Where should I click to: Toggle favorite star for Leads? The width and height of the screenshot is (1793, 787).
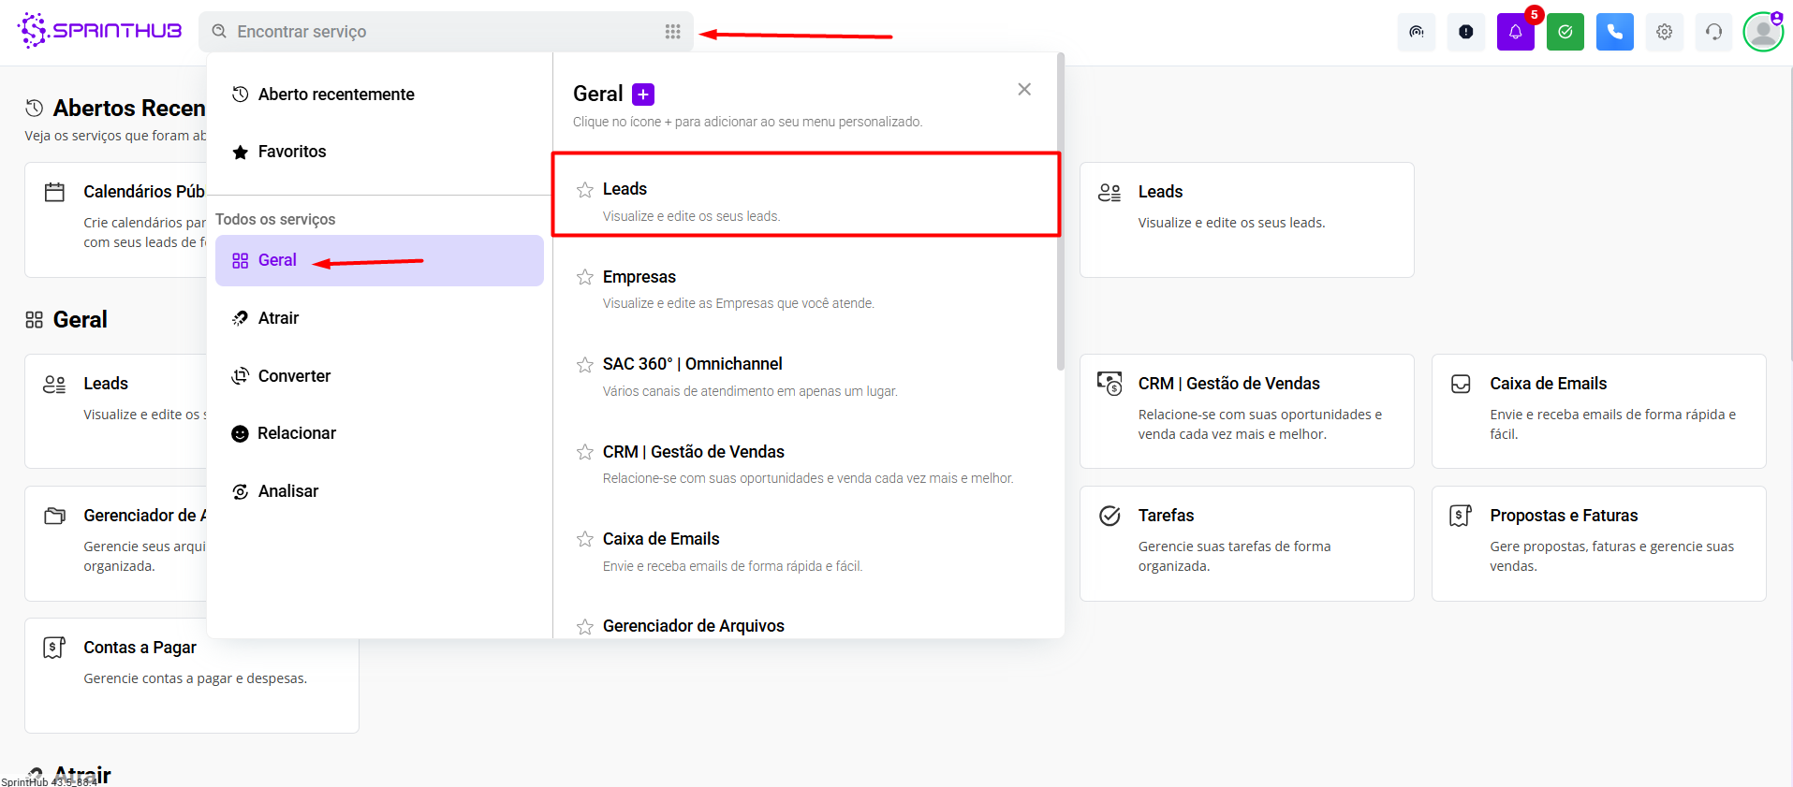pos(585,190)
